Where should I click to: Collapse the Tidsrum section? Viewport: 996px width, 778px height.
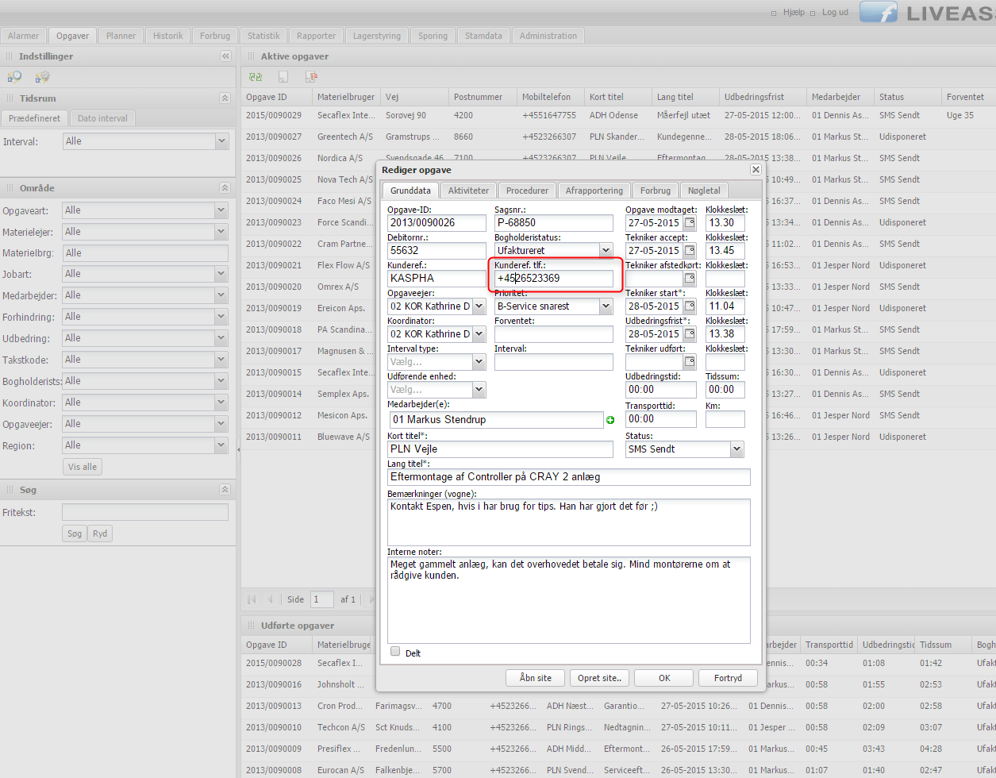(225, 98)
